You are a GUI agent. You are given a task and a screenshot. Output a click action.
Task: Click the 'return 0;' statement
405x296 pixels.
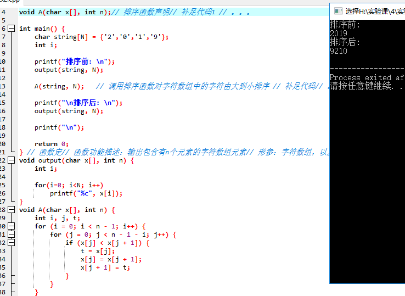[52, 144]
